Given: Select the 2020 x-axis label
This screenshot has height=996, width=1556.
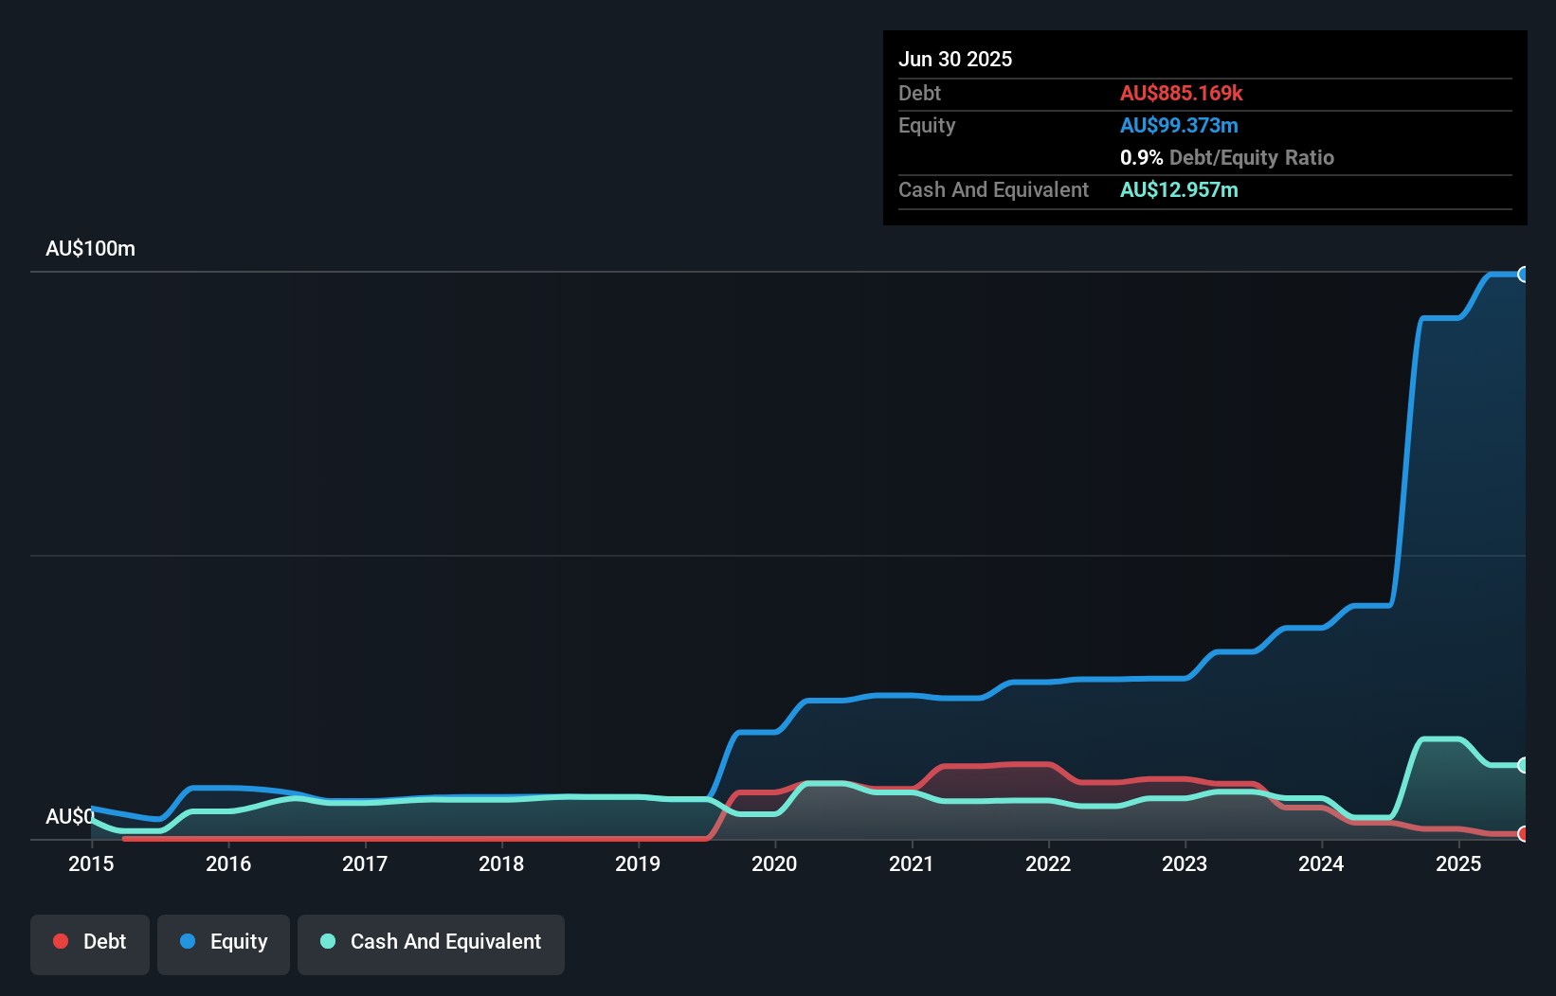Looking at the screenshot, I should click(x=774, y=863).
